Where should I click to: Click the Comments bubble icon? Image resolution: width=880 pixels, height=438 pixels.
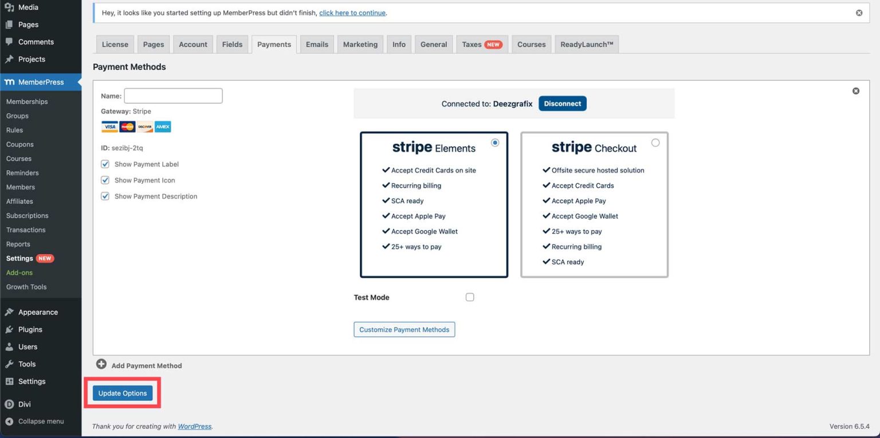pyautogui.click(x=9, y=42)
